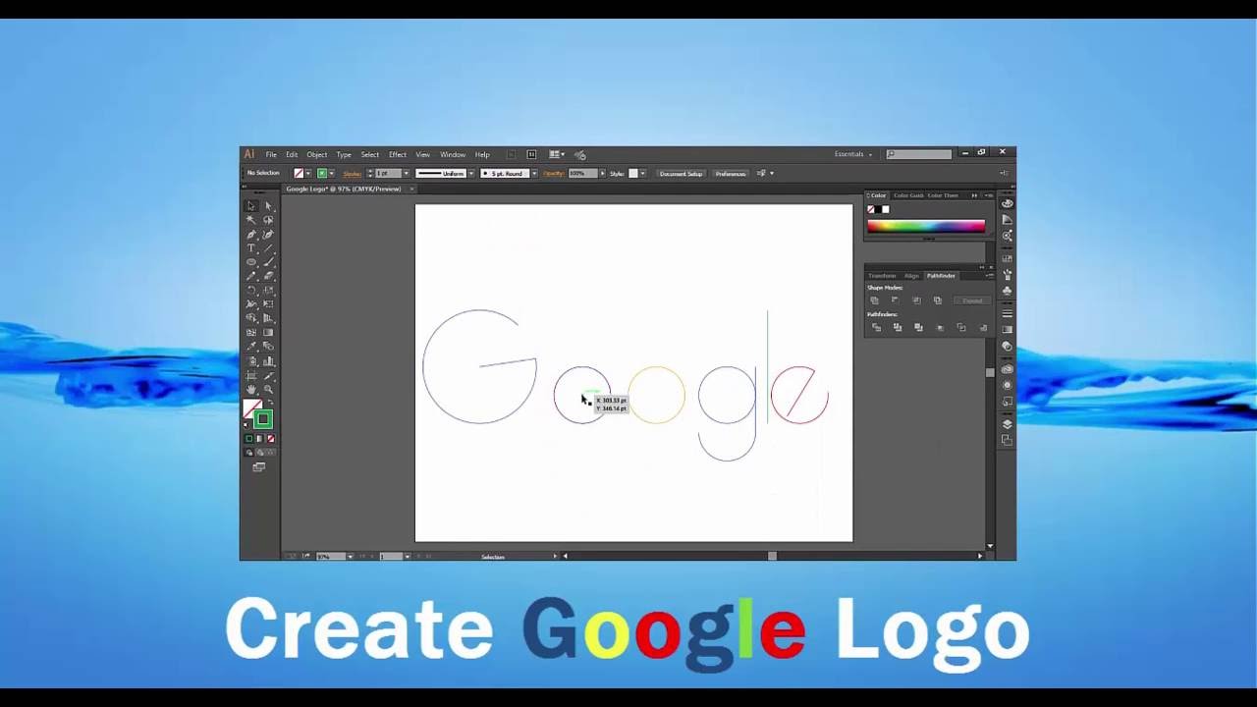
Task: Select the Rotate tool
Action: [251, 291]
